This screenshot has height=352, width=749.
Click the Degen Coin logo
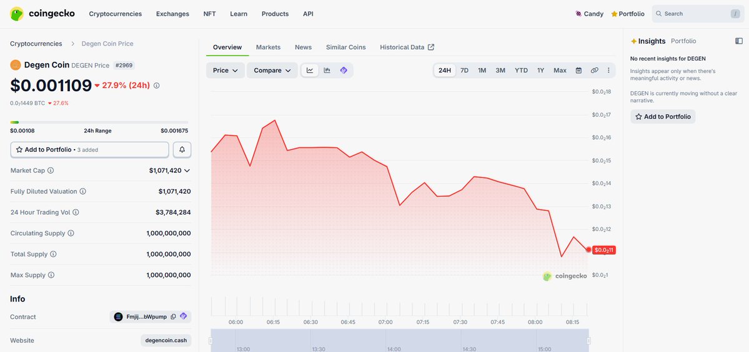[x=15, y=65]
